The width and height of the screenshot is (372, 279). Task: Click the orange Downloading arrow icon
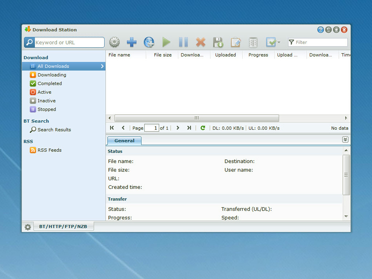[x=33, y=75]
